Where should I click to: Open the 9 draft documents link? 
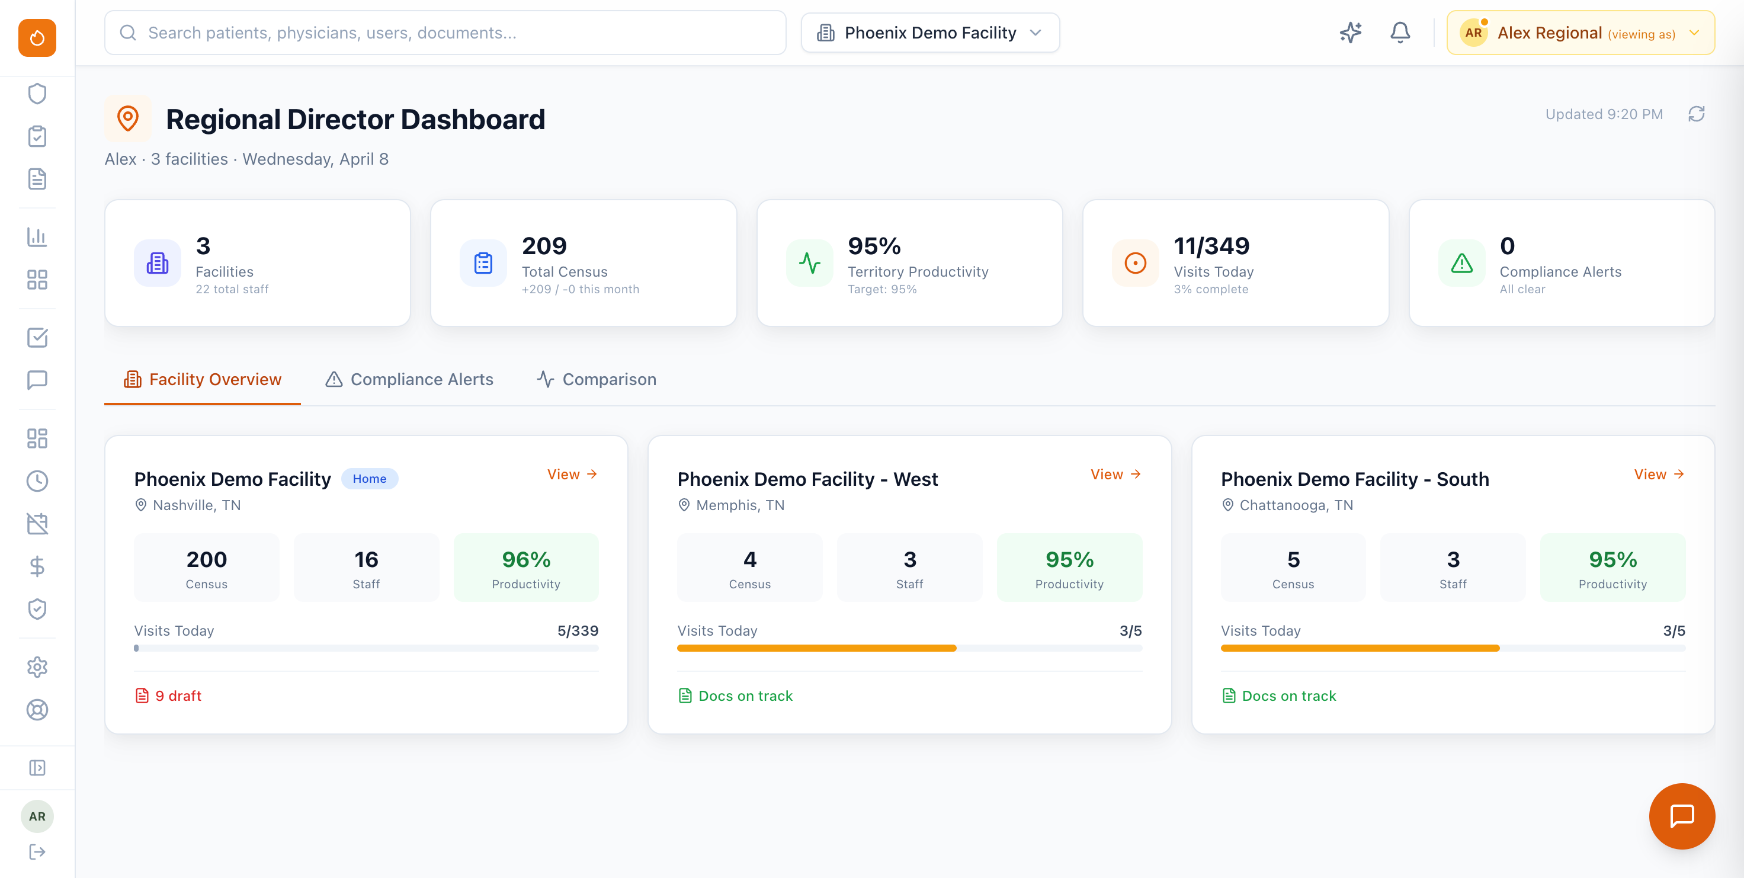click(168, 695)
